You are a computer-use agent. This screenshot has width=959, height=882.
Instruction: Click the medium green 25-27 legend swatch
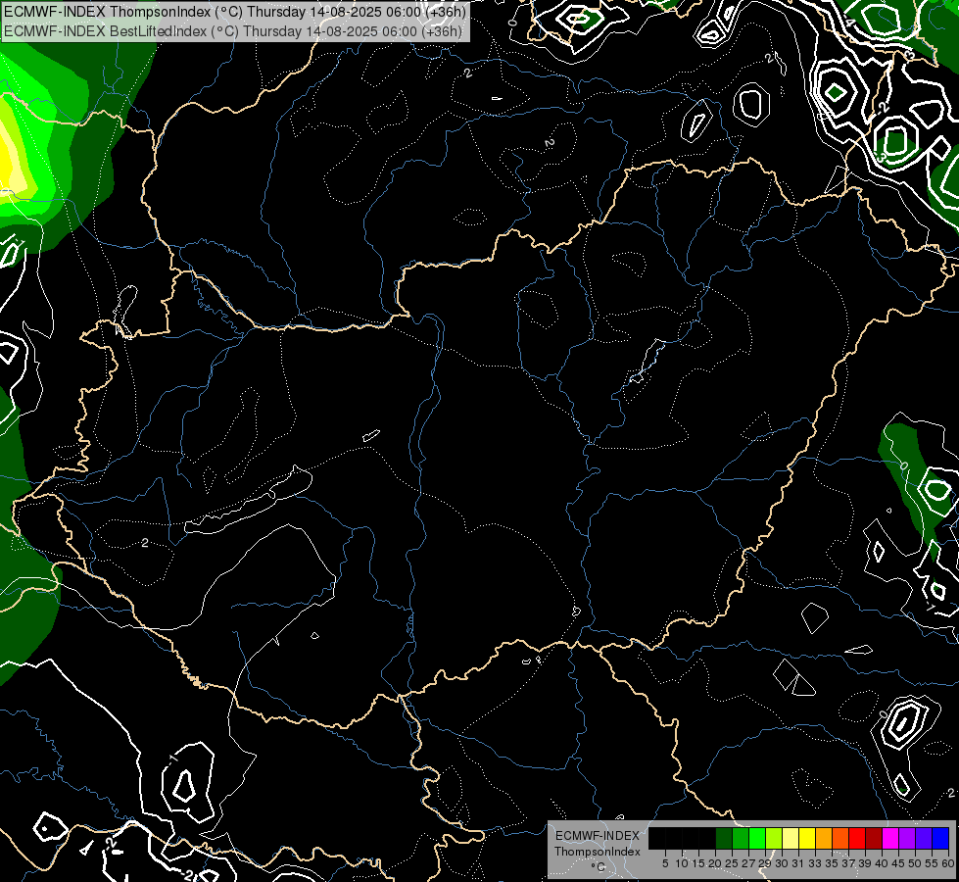741,838
